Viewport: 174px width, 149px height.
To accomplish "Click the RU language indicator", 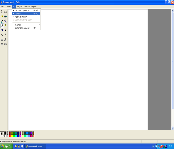I will pos(153,146).
